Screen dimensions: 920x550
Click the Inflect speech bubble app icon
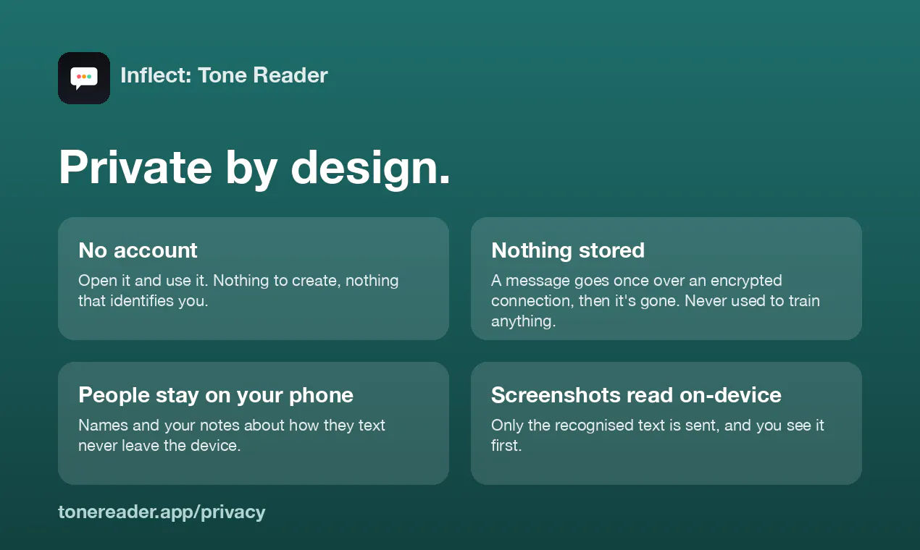click(x=84, y=78)
